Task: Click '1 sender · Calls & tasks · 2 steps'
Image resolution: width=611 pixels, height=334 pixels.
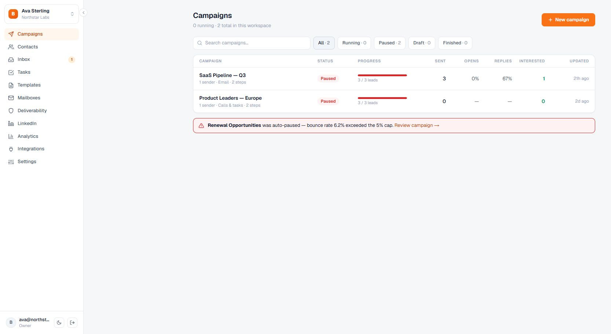Action: [x=230, y=105]
